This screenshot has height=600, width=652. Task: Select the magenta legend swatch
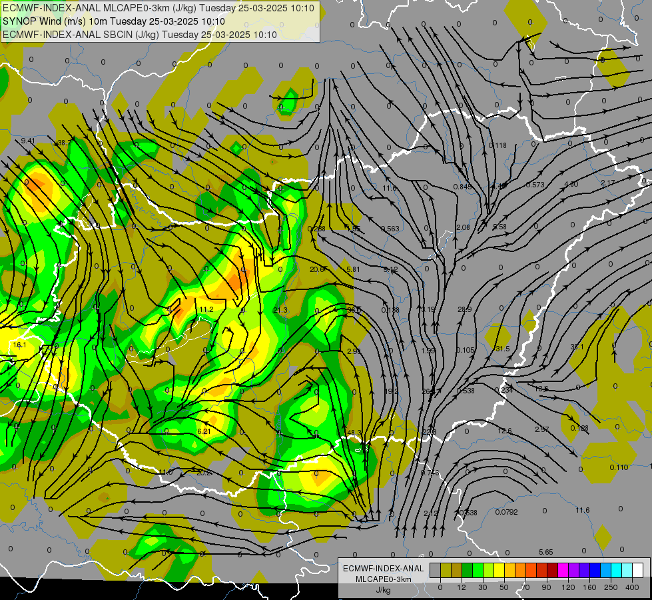pos(563,570)
